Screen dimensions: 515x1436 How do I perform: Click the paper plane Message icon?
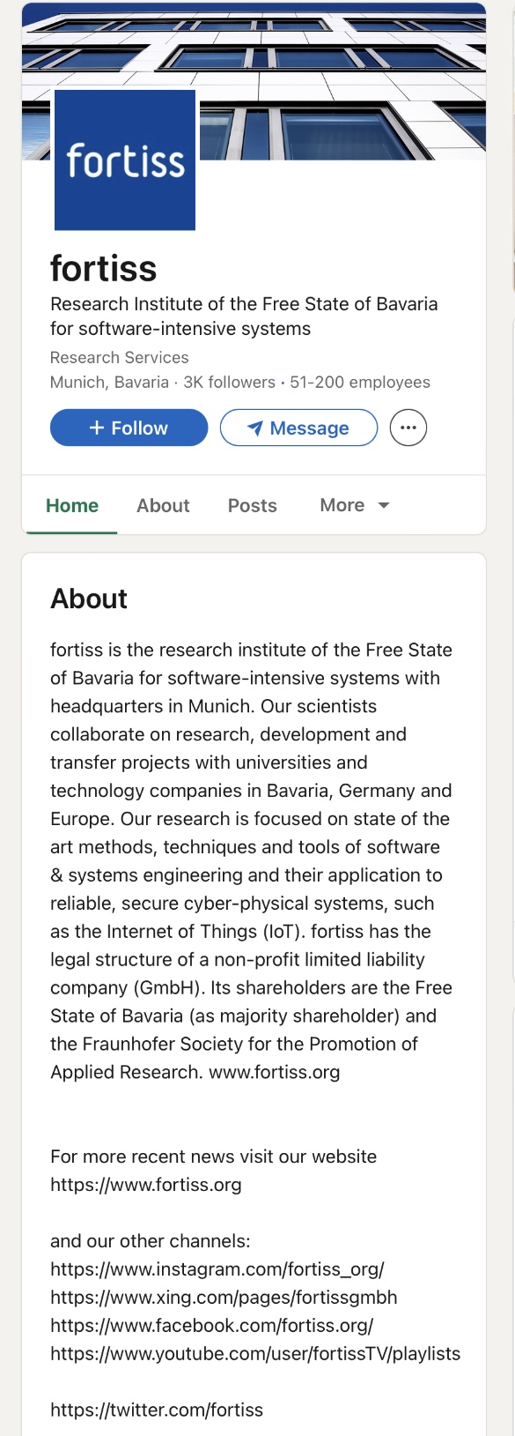(x=255, y=428)
